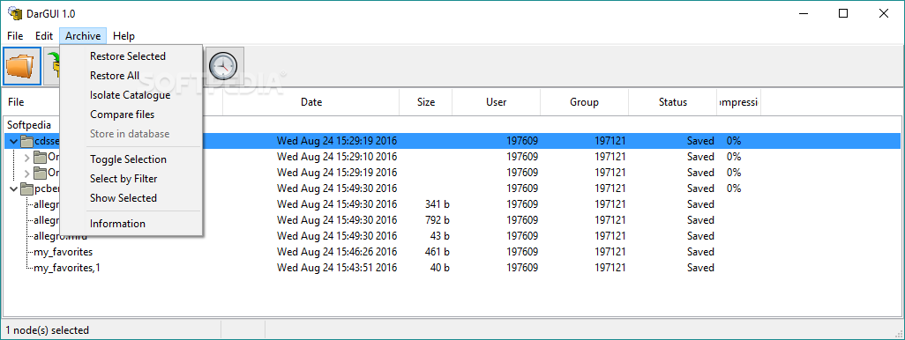The width and height of the screenshot is (905, 340).
Task: Click the status bar text '1 node(s) selected'
Action: (x=48, y=331)
